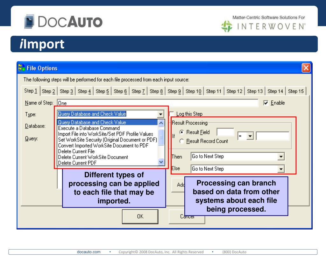This screenshot has width=326, height=261.
Task: Click the Result Field name input box
Action: pyautogui.click(x=225, y=132)
